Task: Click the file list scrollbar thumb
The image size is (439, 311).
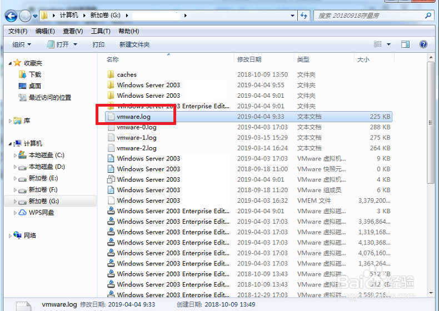Action: pos(430,123)
